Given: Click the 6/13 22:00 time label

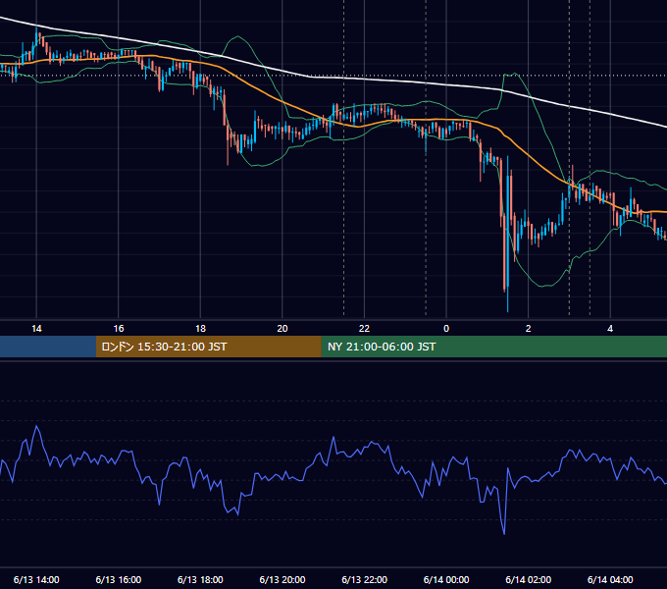Looking at the screenshot, I should pyautogui.click(x=365, y=579).
